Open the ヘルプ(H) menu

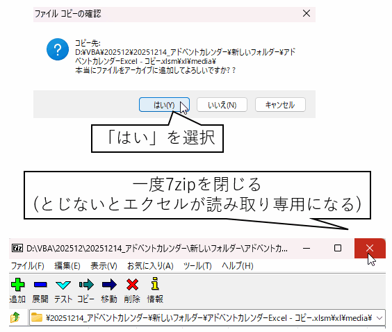[x=237, y=266]
